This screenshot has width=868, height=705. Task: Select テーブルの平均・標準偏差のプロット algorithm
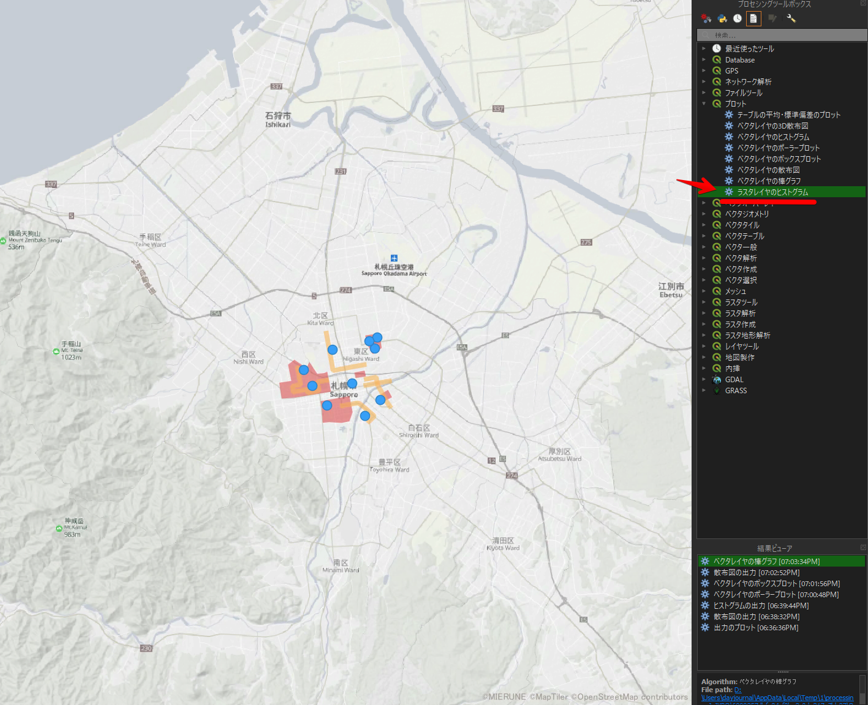point(788,115)
